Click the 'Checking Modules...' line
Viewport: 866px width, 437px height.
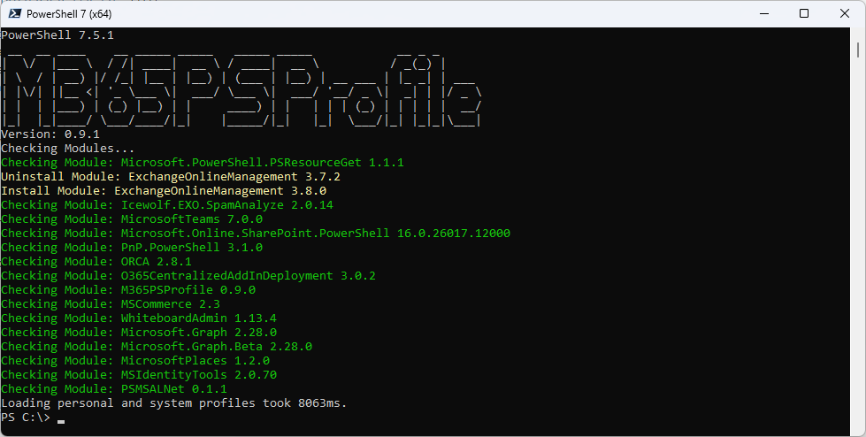coord(68,148)
